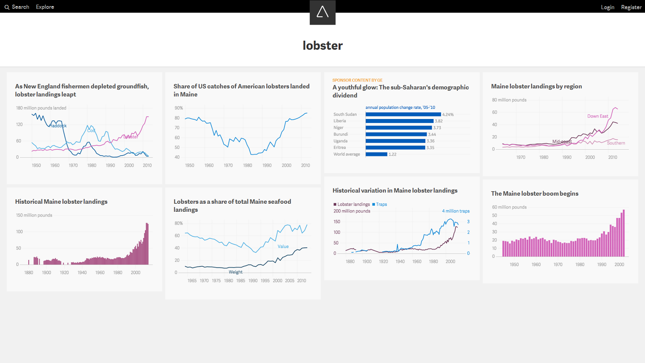Click the blue Traps legend swatch

click(x=374, y=204)
